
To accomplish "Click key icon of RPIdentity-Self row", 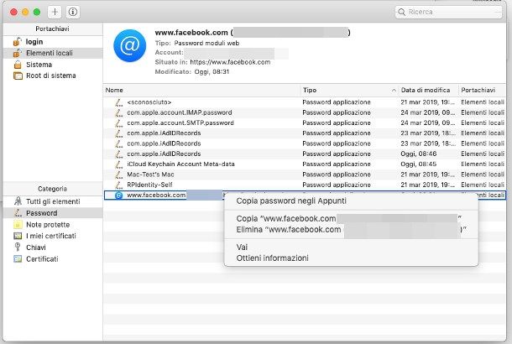I will 119,185.
